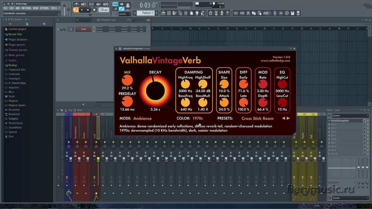Click the channel rack graph editor icon
The width and height of the screenshot is (372, 209).
(x=148, y=20)
